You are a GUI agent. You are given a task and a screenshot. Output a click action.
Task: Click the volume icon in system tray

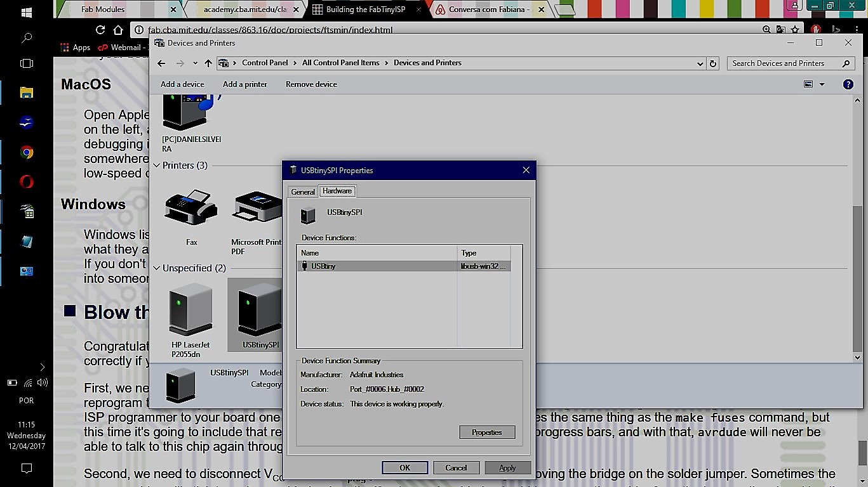[x=43, y=382]
